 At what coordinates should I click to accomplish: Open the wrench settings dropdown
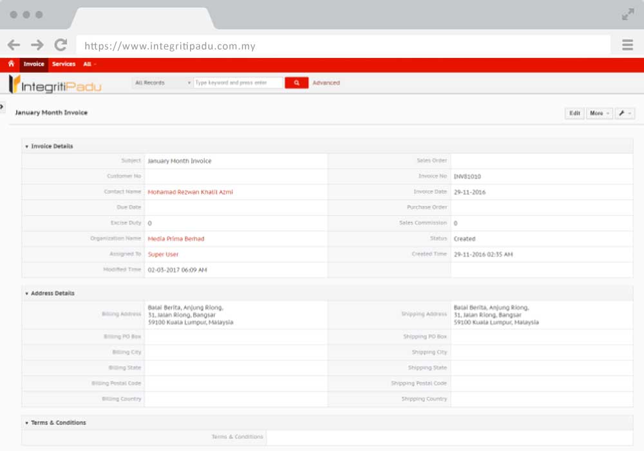[x=625, y=113]
